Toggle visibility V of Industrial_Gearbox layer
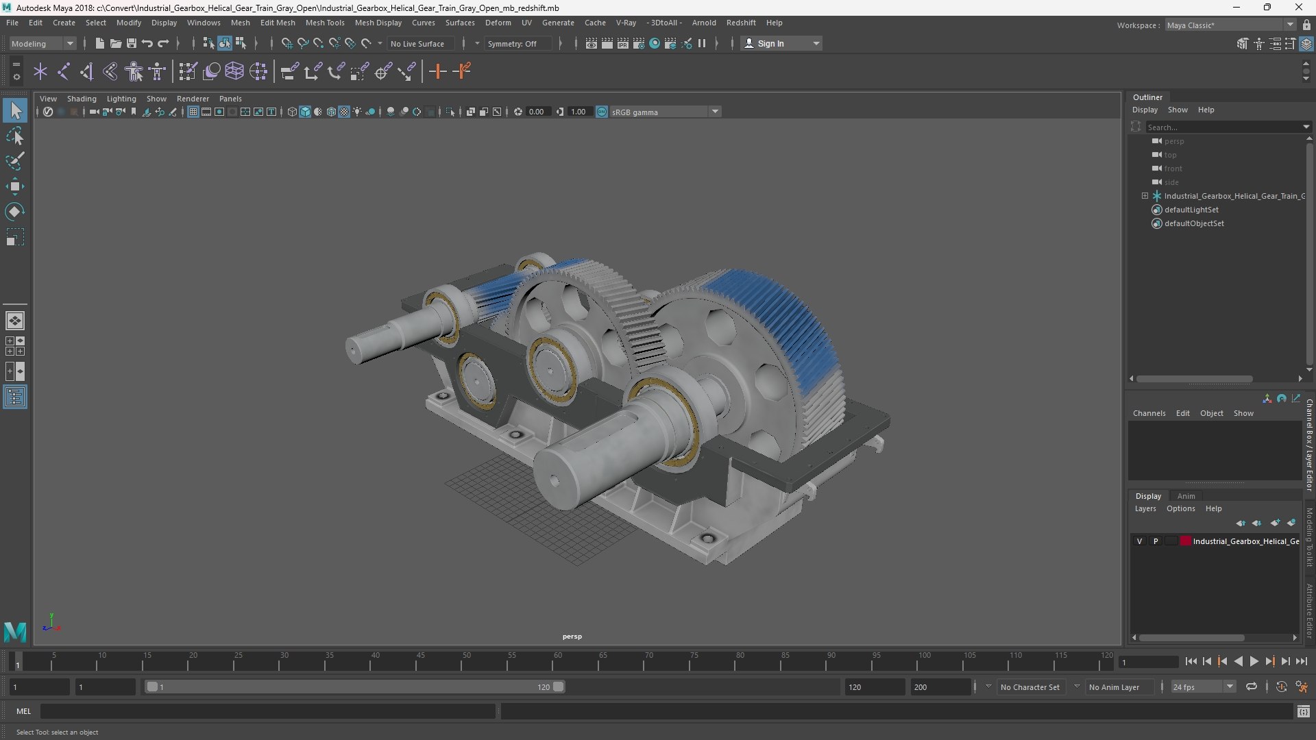This screenshot has height=740, width=1316. point(1140,541)
